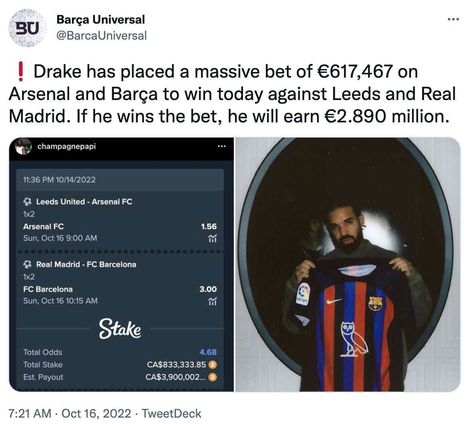Screen dimensions: 470x424
Task: Click the soccer ball icon beside Real Madrid
Action: point(27,264)
